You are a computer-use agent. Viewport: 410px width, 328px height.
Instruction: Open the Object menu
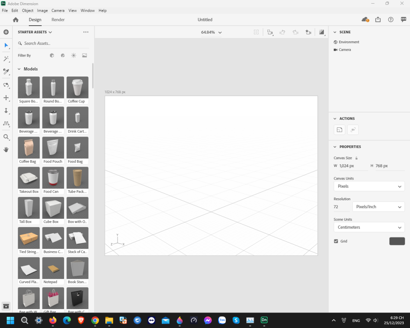28,10
